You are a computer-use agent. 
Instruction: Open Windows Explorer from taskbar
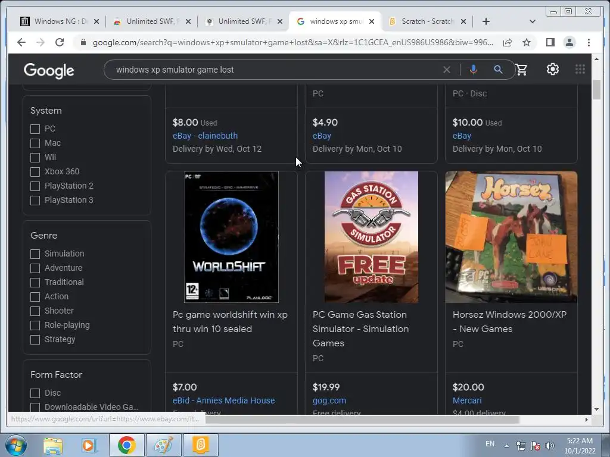(x=53, y=445)
